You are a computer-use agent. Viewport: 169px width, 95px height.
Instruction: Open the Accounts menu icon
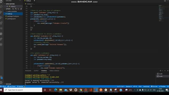pos(1,77)
